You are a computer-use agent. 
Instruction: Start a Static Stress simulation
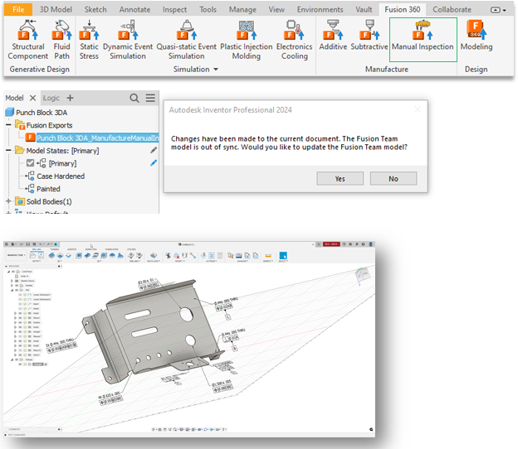pyautogui.click(x=89, y=39)
